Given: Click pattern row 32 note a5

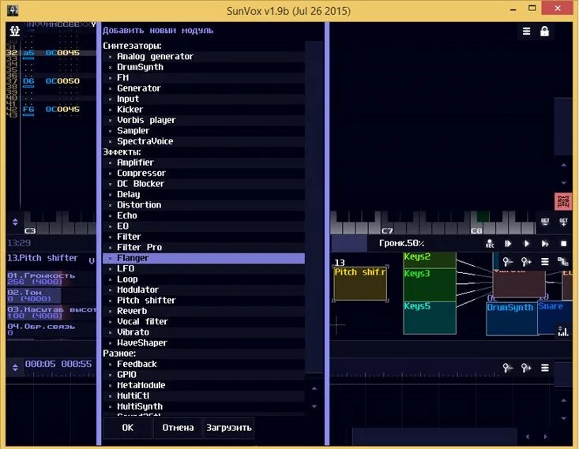Looking at the screenshot, I should coord(28,53).
